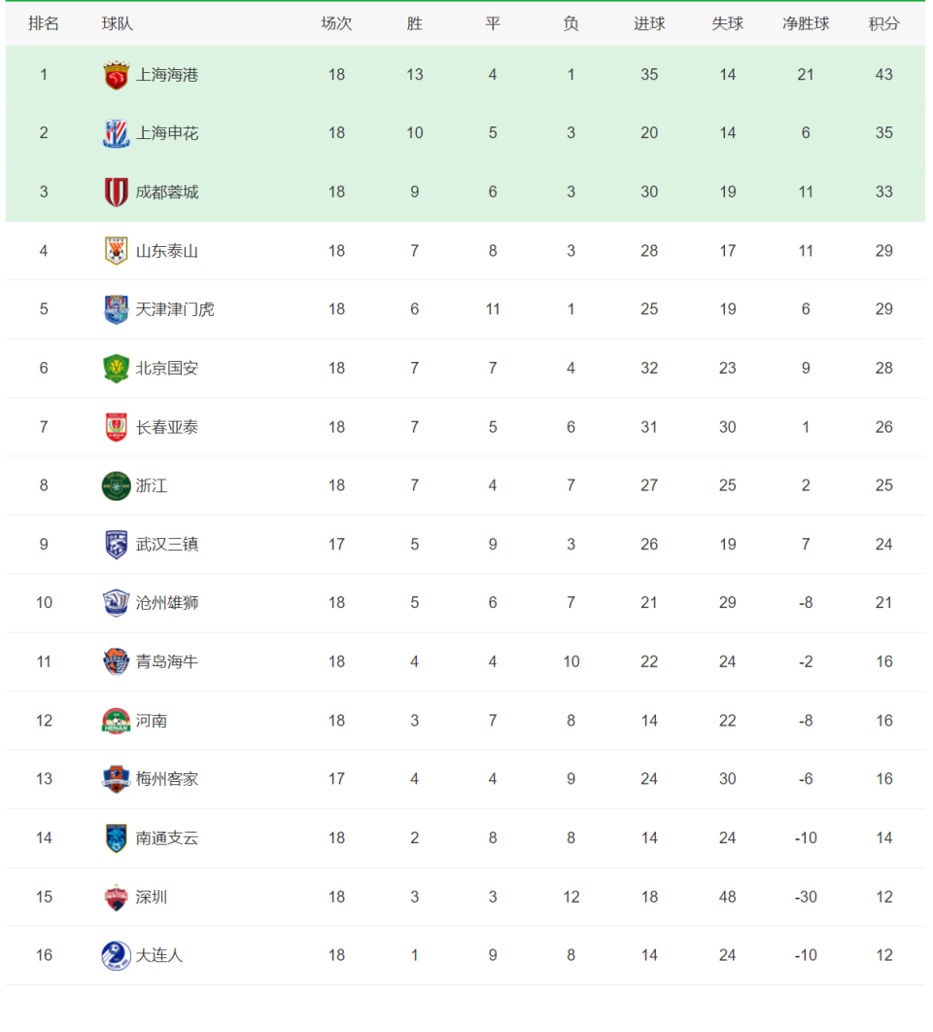
Task: Click the 进球 column header
Action: (x=649, y=24)
